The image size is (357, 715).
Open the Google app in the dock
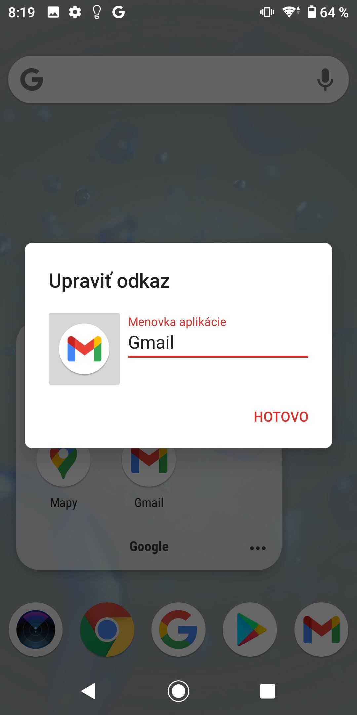point(178,629)
